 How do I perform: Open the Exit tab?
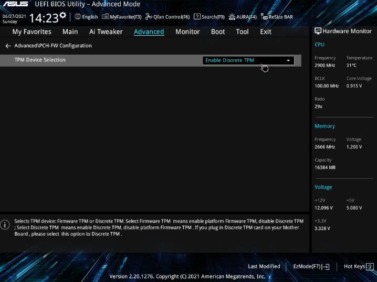pyautogui.click(x=266, y=32)
